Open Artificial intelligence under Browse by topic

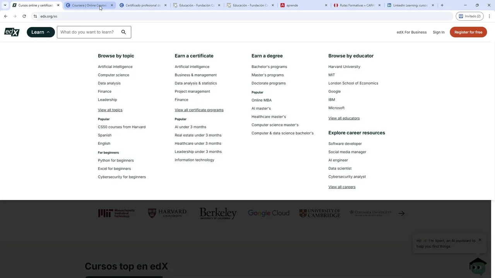115,67
